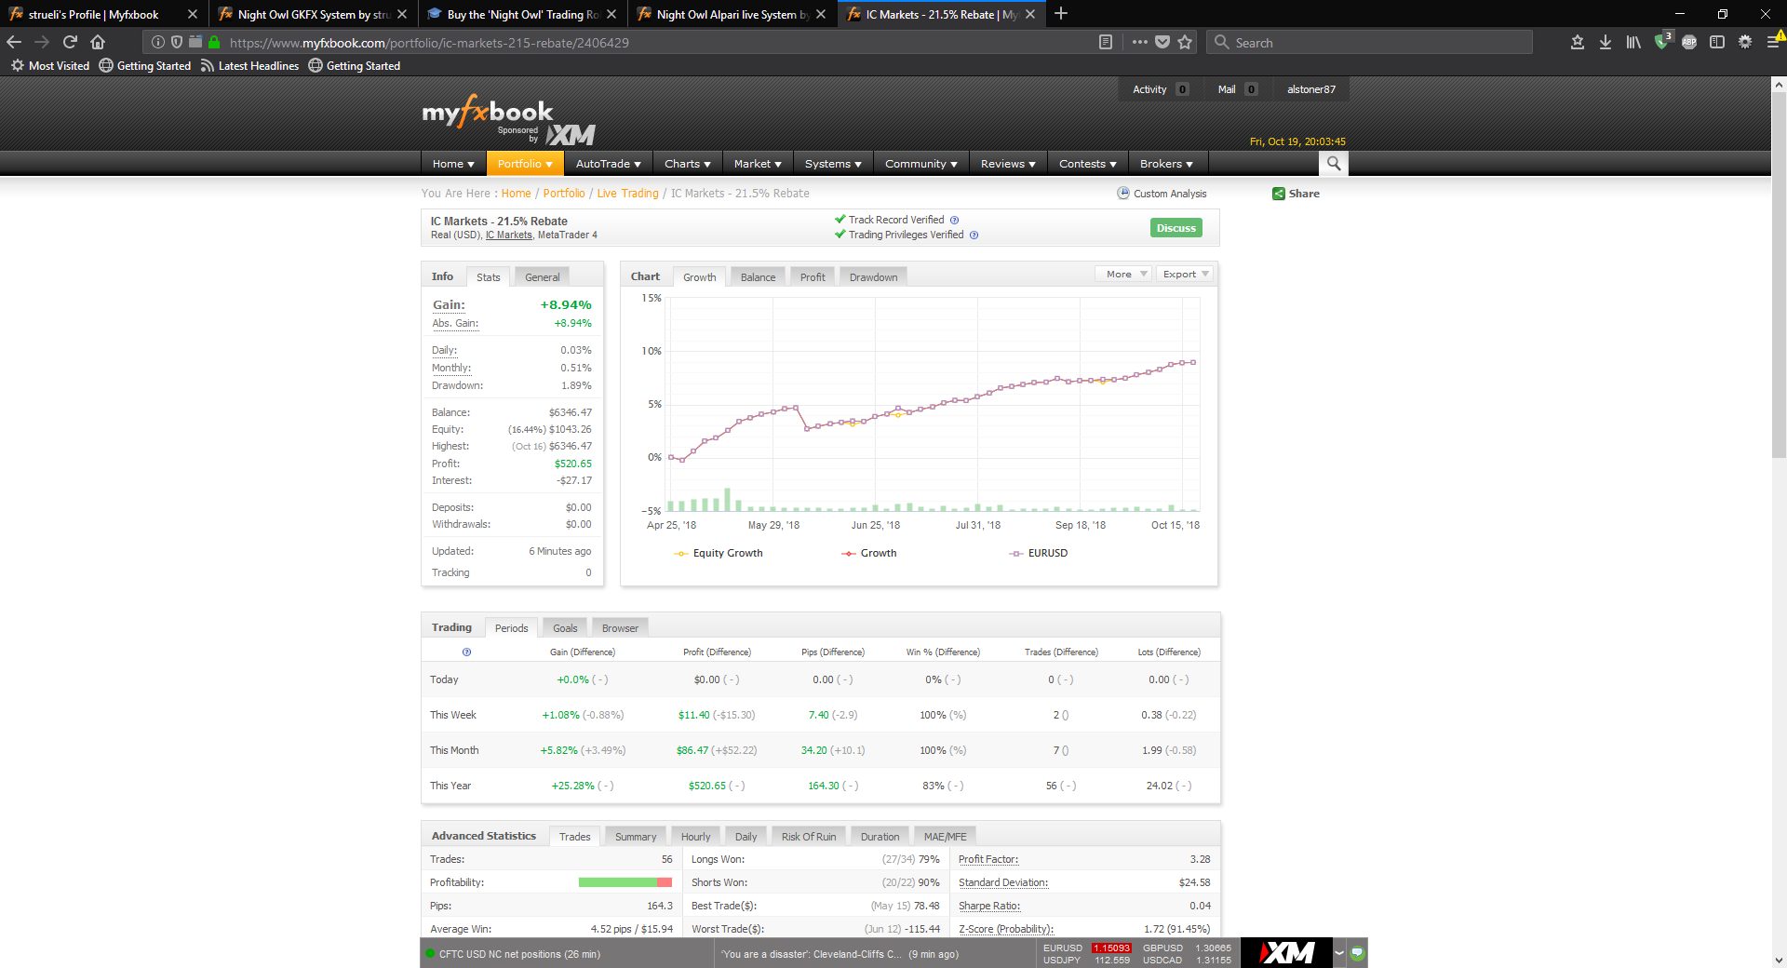The image size is (1787, 968).
Task: Expand the Brokers menu dropdown
Action: coord(1166,164)
